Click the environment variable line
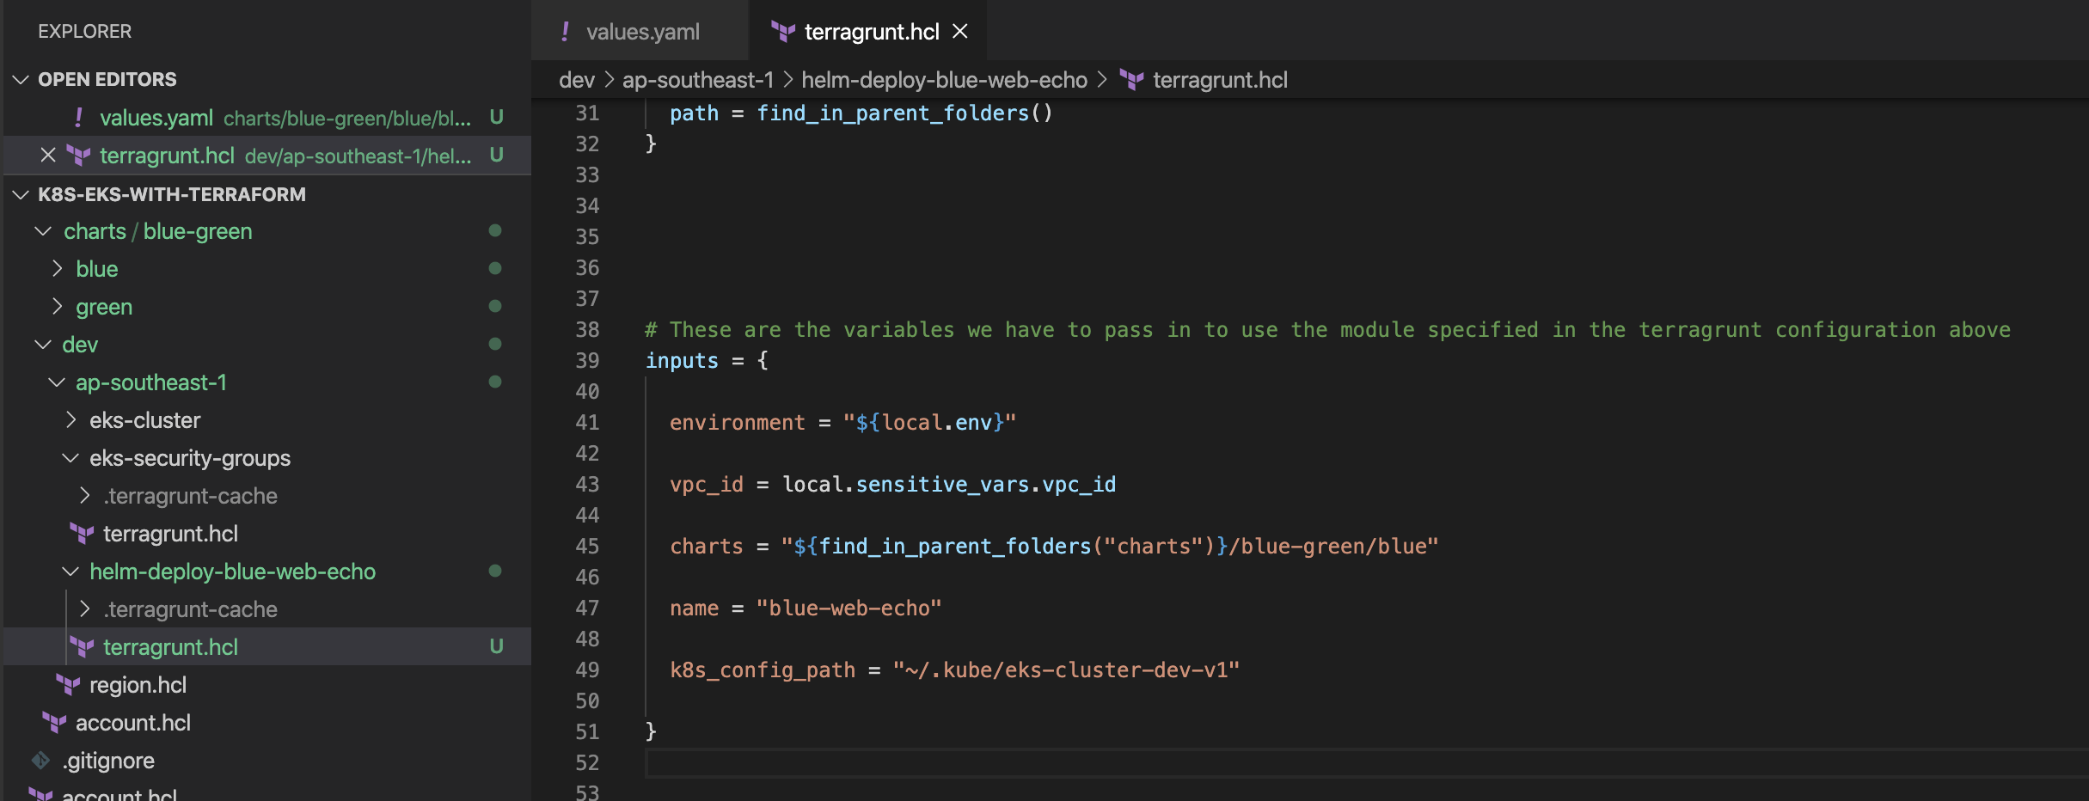The width and height of the screenshot is (2089, 801). tap(842, 423)
